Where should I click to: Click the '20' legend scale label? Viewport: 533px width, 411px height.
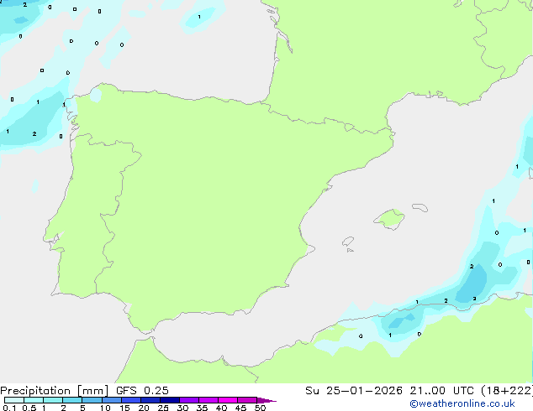[x=144, y=408]
